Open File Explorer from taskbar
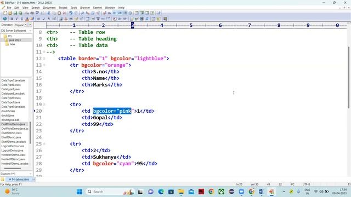The height and width of the screenshot is (197, 351). pos(181,192)
